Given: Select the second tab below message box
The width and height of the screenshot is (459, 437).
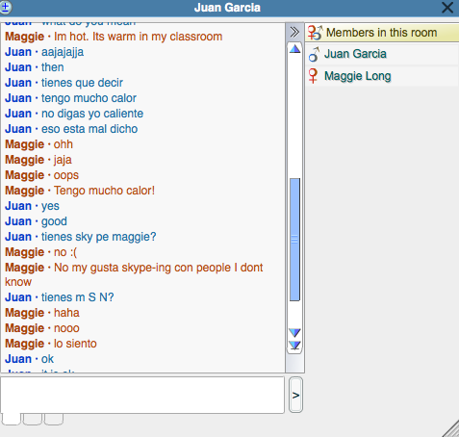Looking at the screenshot, I should pyautogui.click(x=33, y=420).
